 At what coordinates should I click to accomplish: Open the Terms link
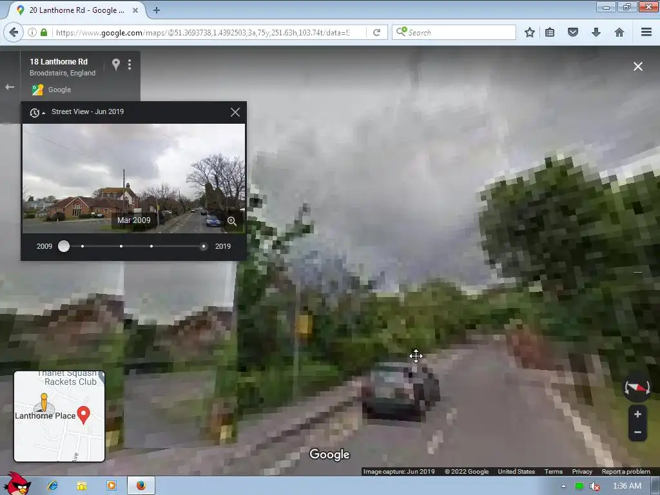pos(554,471)
